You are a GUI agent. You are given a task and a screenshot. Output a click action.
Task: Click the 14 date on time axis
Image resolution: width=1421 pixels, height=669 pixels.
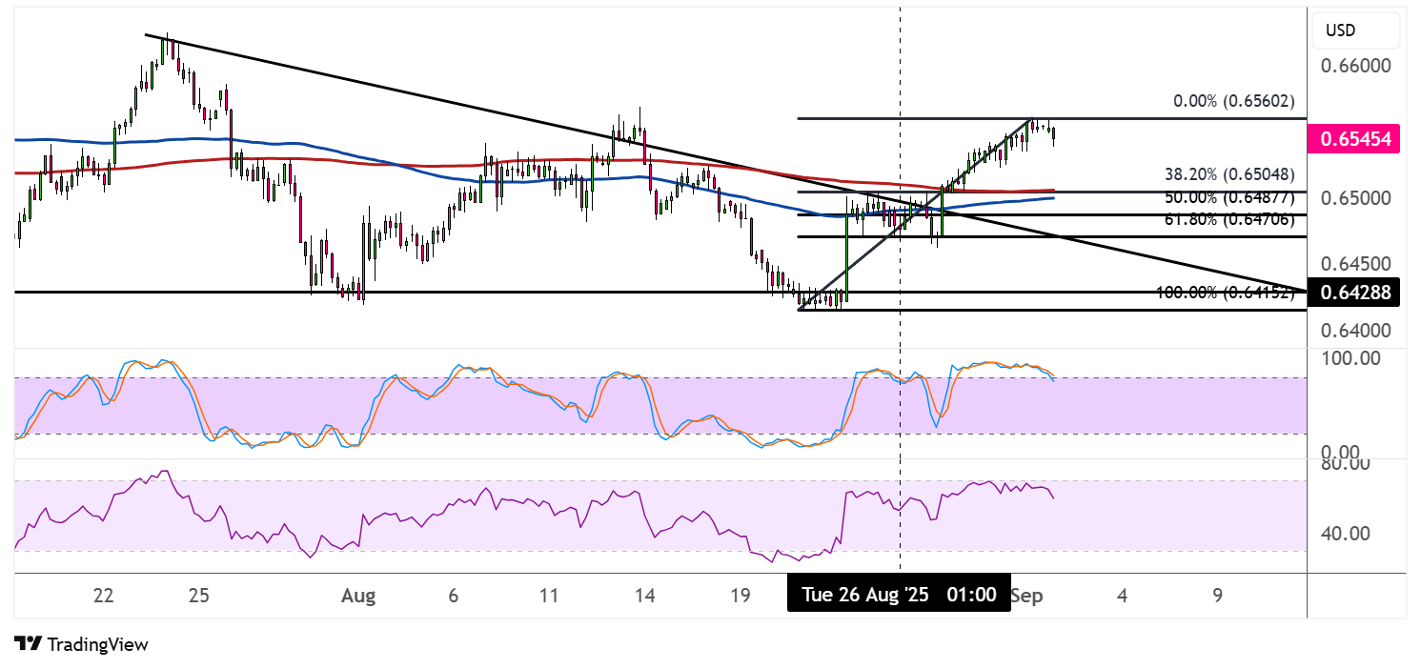[644, 596]
